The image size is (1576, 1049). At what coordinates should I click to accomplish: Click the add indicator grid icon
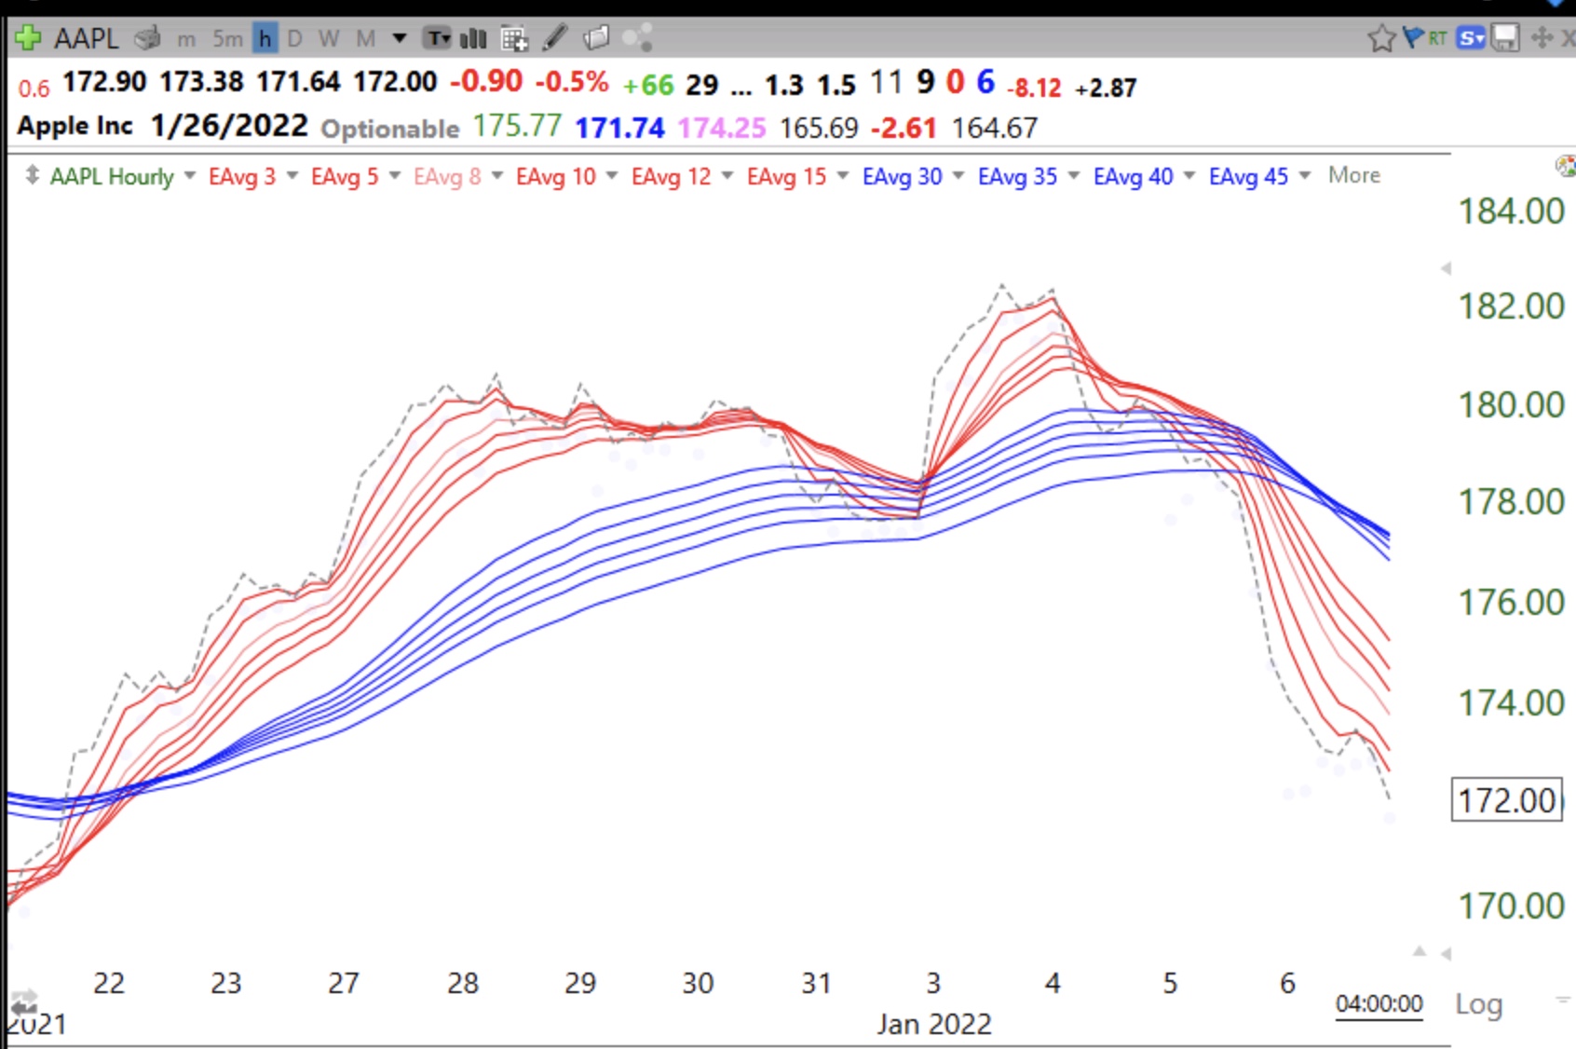tap(514, 38)
